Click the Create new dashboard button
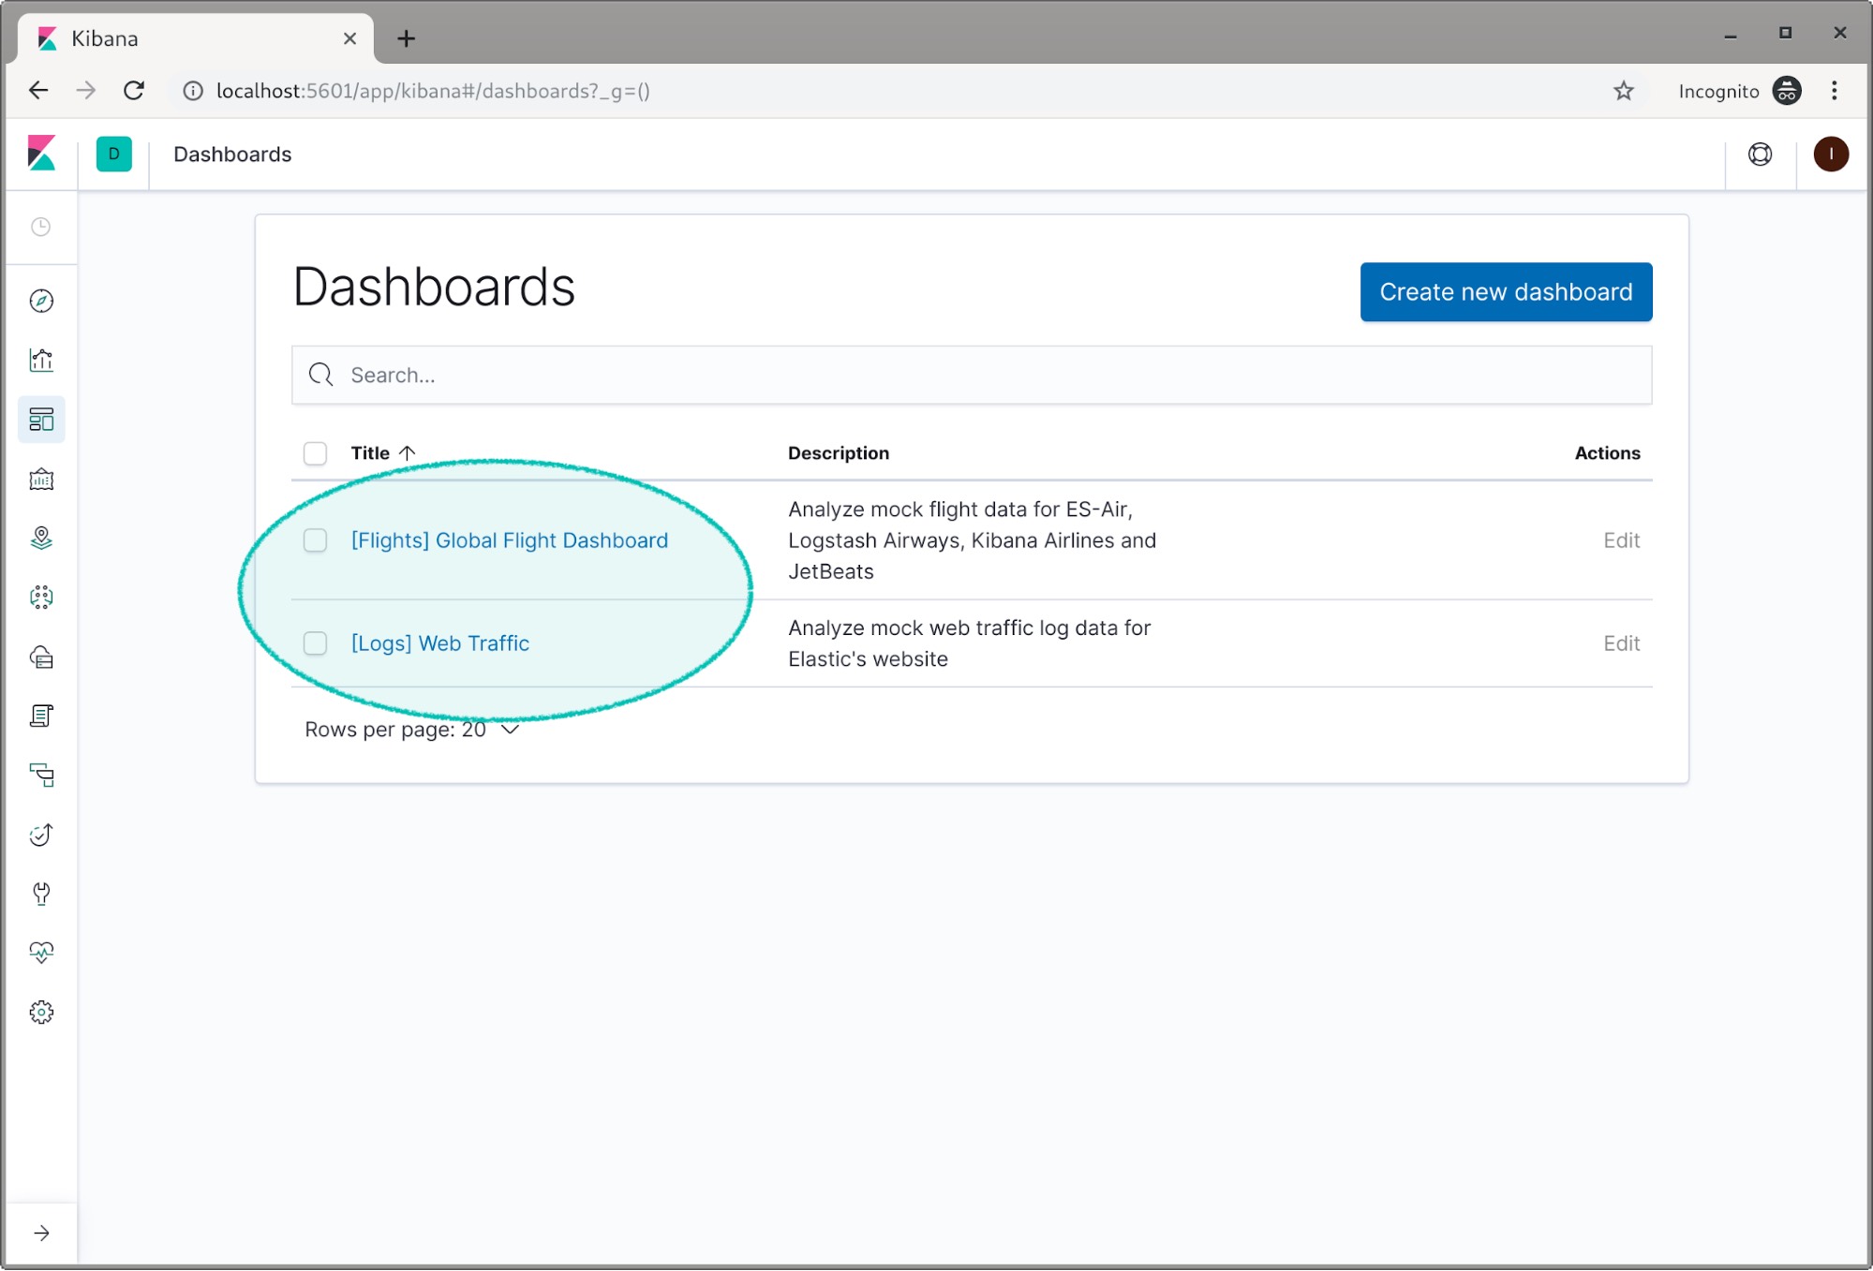The width and height of the screenshot is (1873, 1271). (1506, 290)
